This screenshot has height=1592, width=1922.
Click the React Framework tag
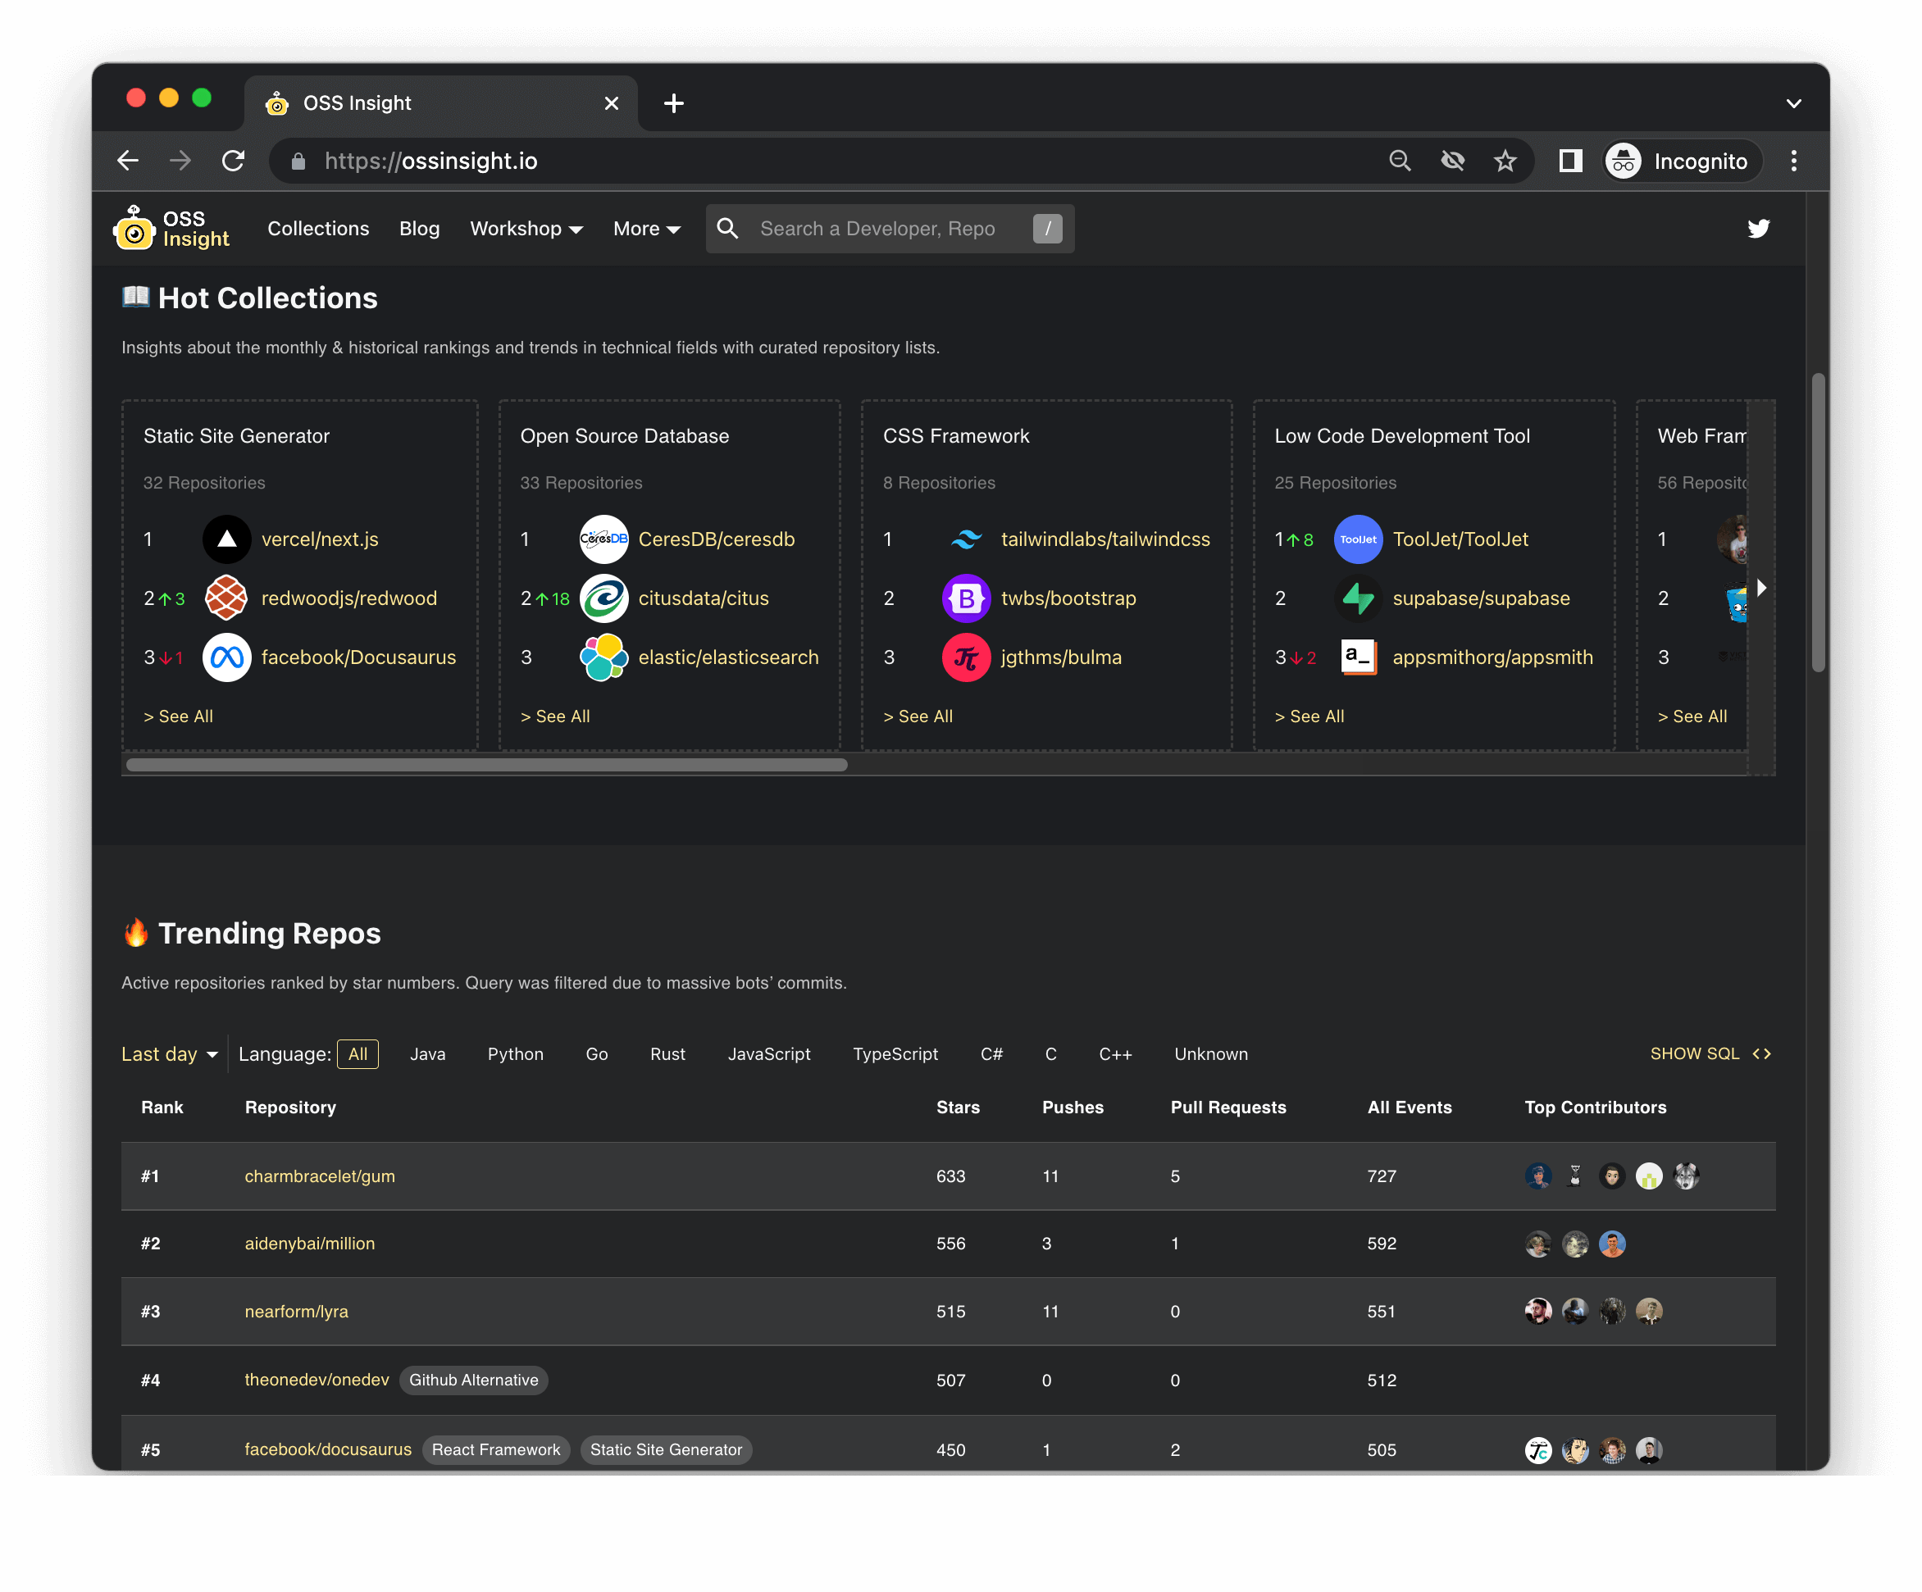click(495, 1450)
